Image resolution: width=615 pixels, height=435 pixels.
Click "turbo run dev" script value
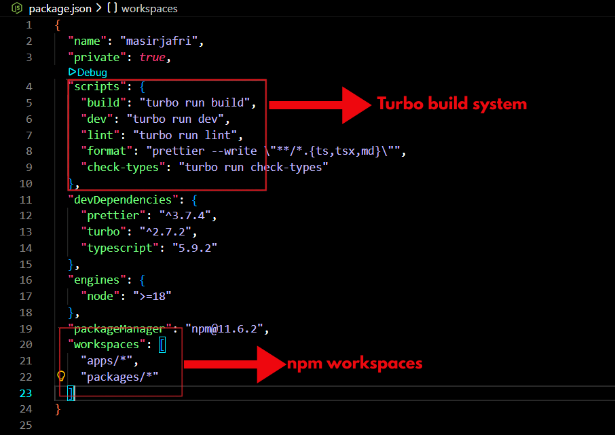(175, 119)
